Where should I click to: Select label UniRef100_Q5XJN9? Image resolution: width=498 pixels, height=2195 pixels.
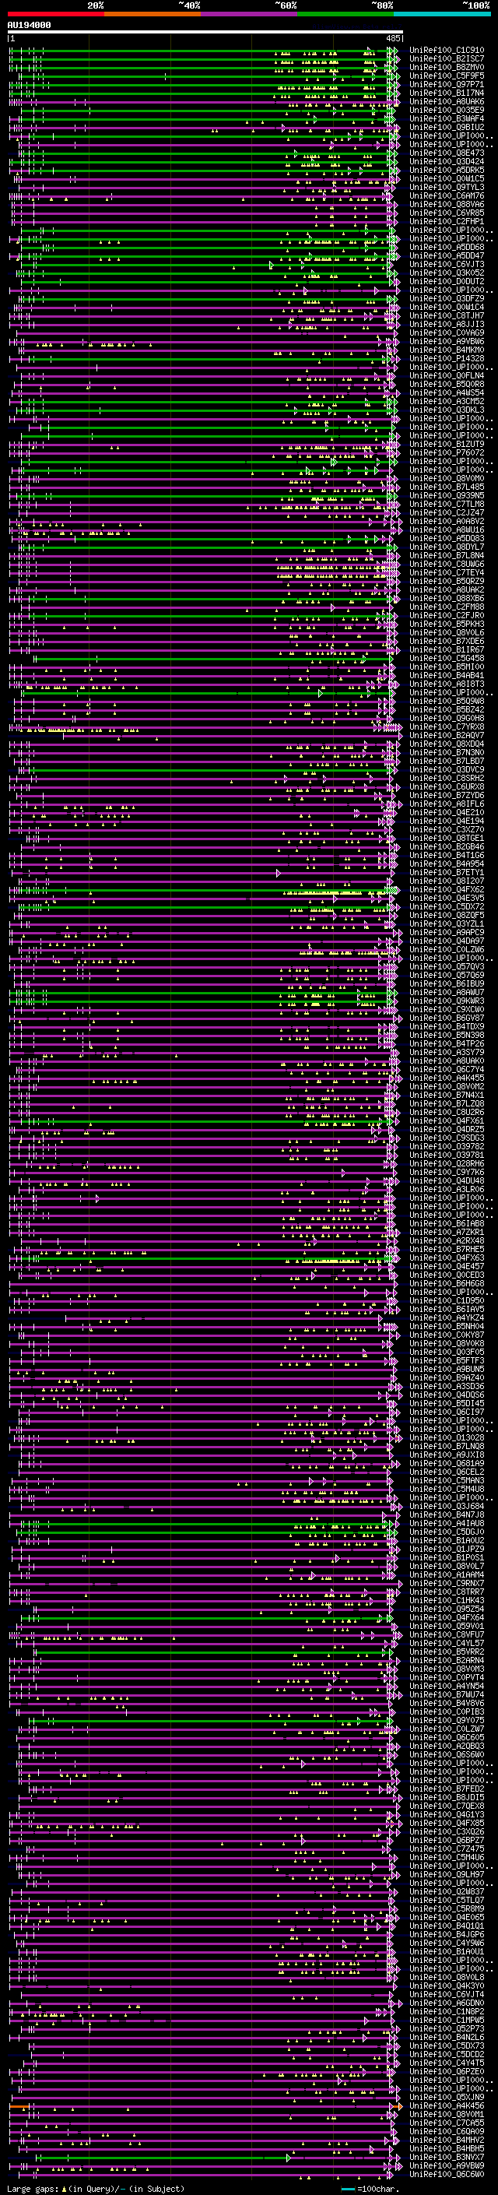[447, 2097]
